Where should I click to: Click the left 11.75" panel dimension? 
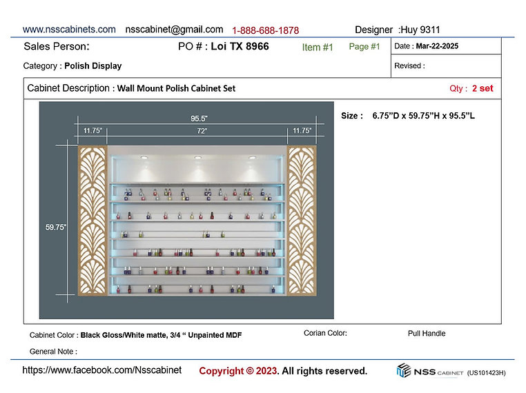92,130
